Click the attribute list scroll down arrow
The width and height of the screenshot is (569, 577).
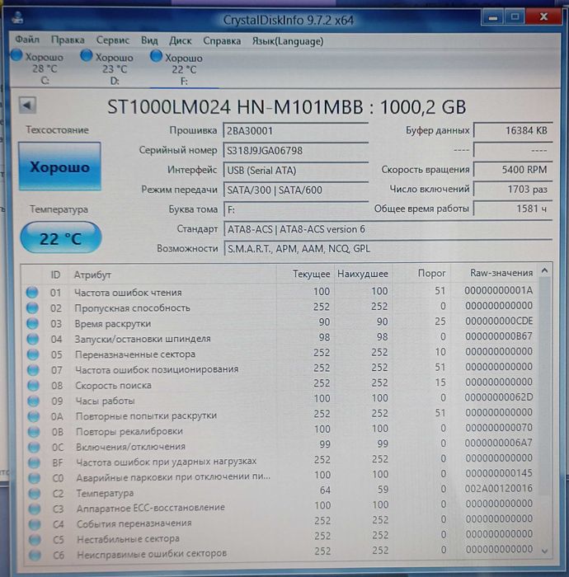tap(545, 551)
